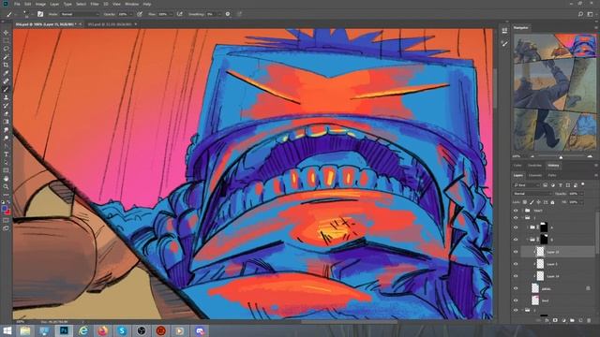Select the Eyedropper tool
Screen dimensions: 600x337
point(6,73)
